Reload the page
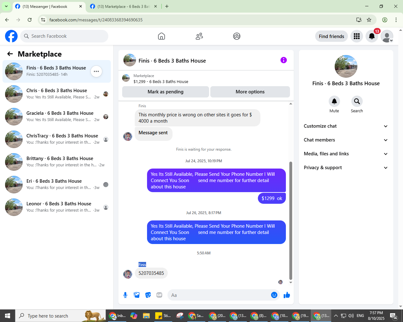The image size is (403, 322). (x=30, y=20)
